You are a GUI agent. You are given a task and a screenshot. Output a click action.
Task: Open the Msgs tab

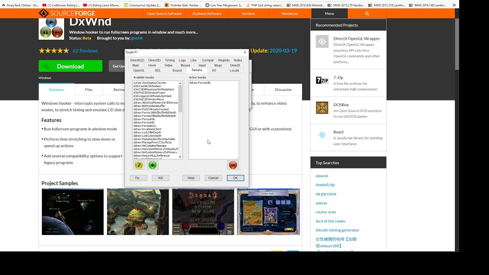(x=218, y=65)
